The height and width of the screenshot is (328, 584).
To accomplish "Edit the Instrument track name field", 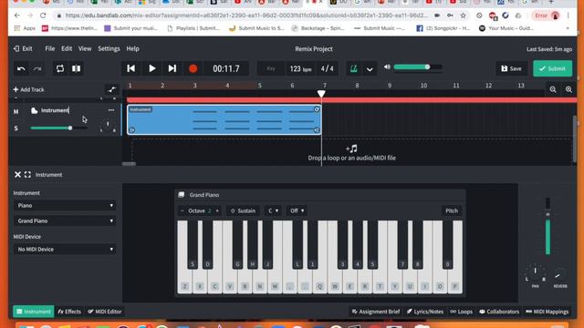I will (x=55, y=110).
